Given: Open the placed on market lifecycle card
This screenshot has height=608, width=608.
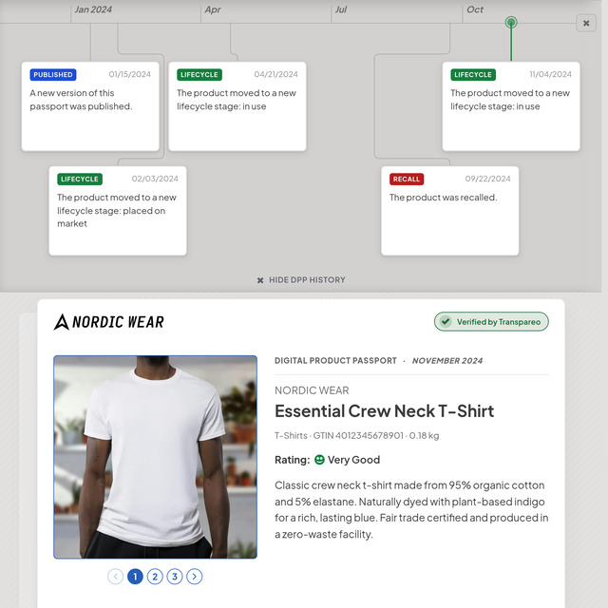Looking at the screenshot, I should point(118,211).
